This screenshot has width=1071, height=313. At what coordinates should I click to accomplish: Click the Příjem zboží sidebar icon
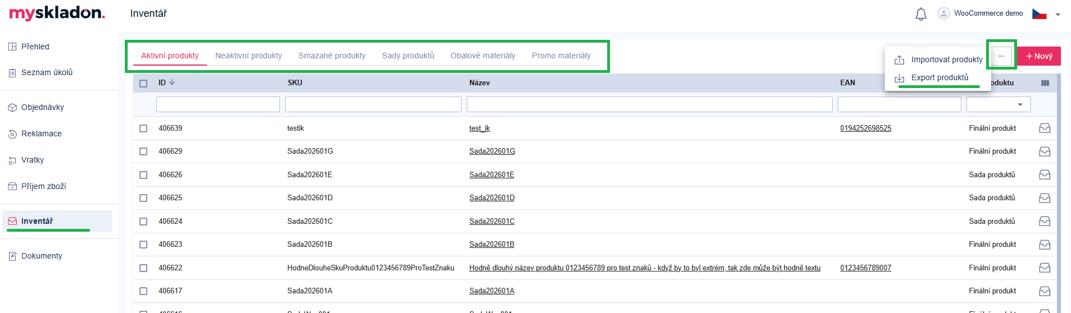(12, 186)
